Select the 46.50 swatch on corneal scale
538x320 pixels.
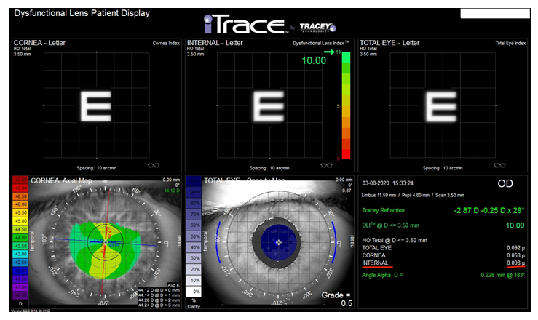(20, 196)
